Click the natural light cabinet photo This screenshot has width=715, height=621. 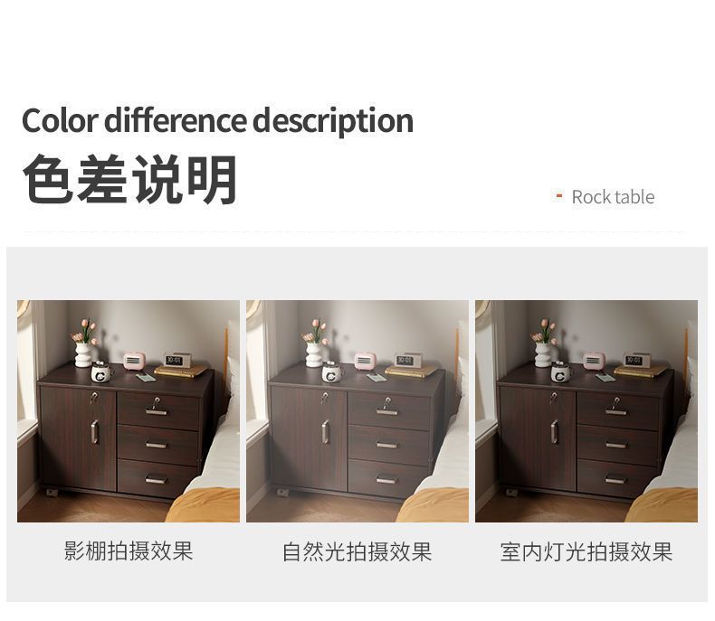pyautogui.click(x=357, y=410)
